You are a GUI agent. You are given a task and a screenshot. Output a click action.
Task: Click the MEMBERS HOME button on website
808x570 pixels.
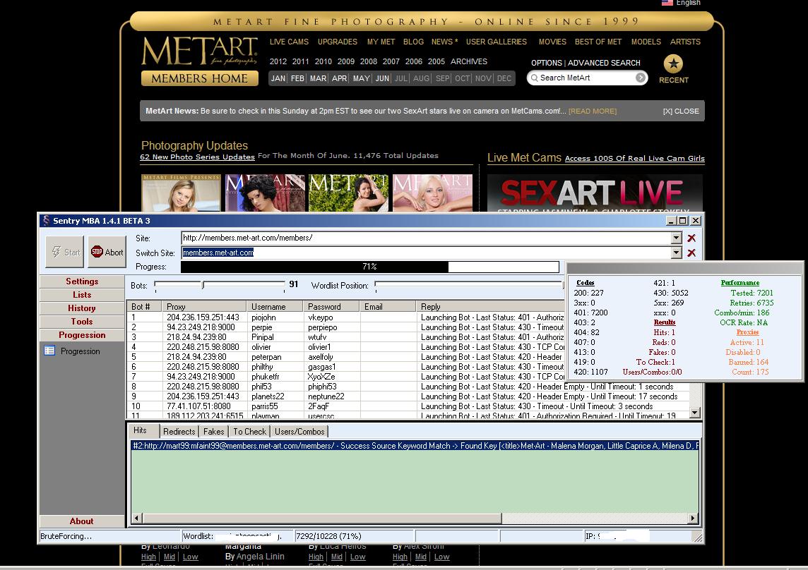tap(199, 78)
